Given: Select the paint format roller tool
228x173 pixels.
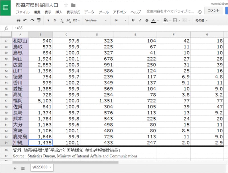Looking at the screenshot, I should coord(39,20).
